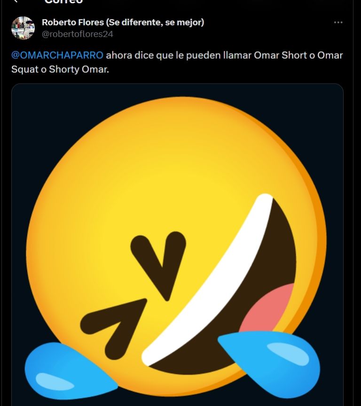Go back using the top-left arrow
The image size is (361, 406).
[16, 1]
